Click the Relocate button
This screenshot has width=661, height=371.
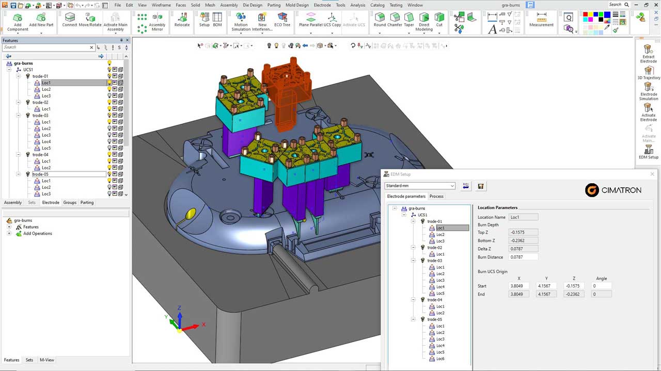click(182, 20)
